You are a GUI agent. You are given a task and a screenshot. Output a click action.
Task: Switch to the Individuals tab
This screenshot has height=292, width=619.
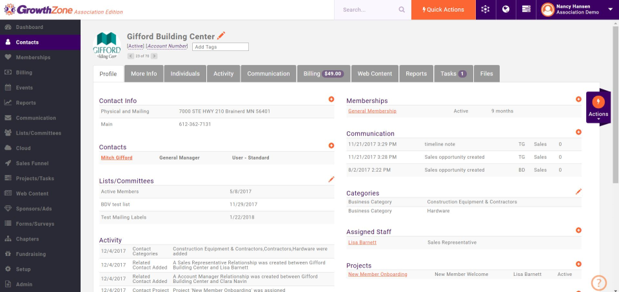[185, 73]
